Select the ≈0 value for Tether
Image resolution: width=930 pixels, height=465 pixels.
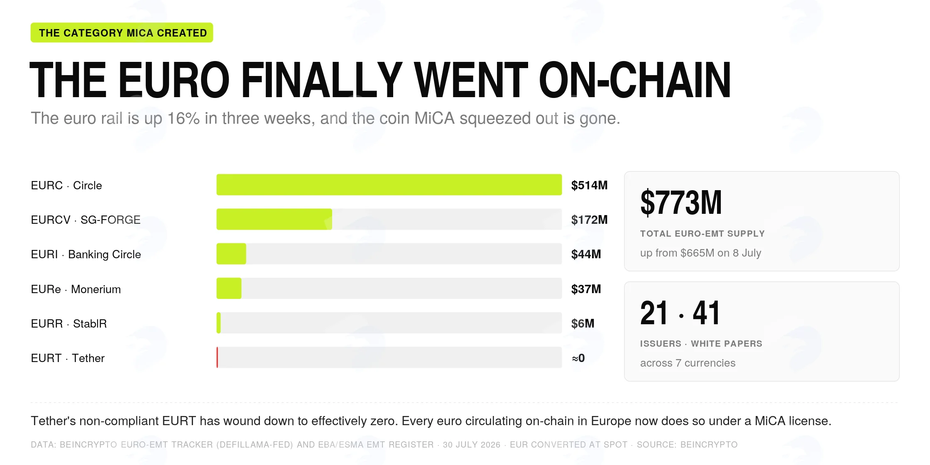(578, 358)
